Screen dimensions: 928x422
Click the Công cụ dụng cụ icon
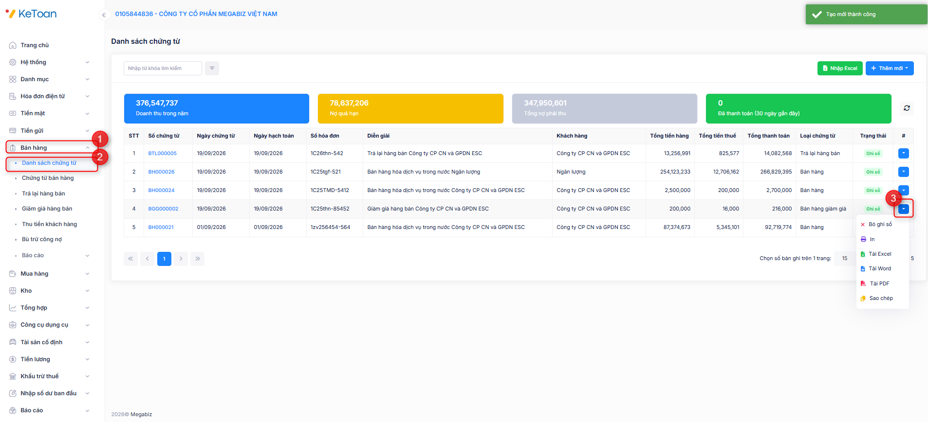coord(13,325)
